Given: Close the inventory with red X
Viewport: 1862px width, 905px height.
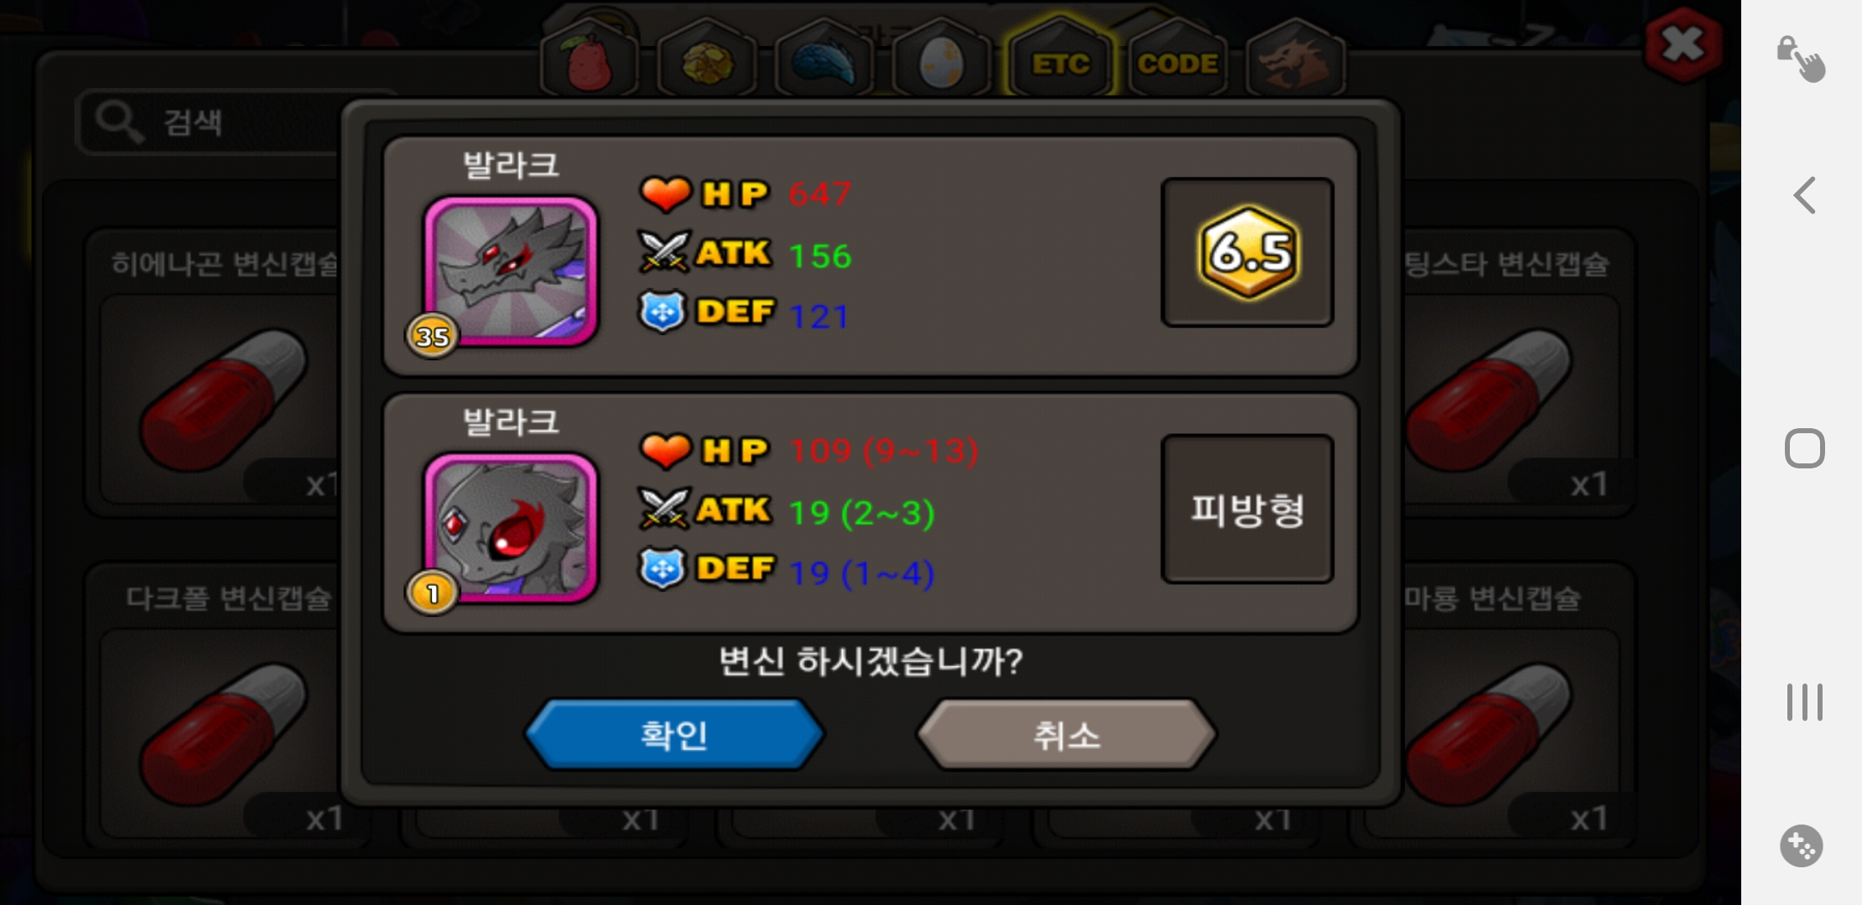Looking at the screenshot, I should pyautogui.click(x=1683, y=44).
